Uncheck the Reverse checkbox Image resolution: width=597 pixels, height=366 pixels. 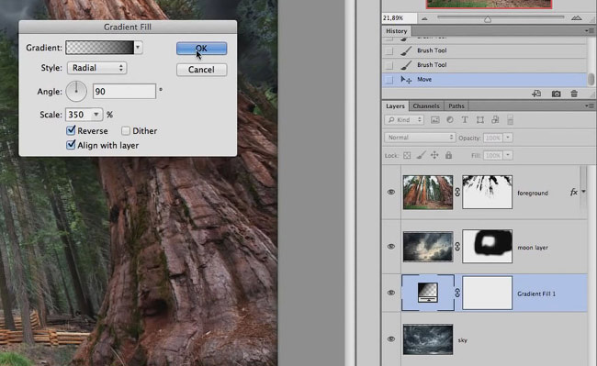point(71,130)
